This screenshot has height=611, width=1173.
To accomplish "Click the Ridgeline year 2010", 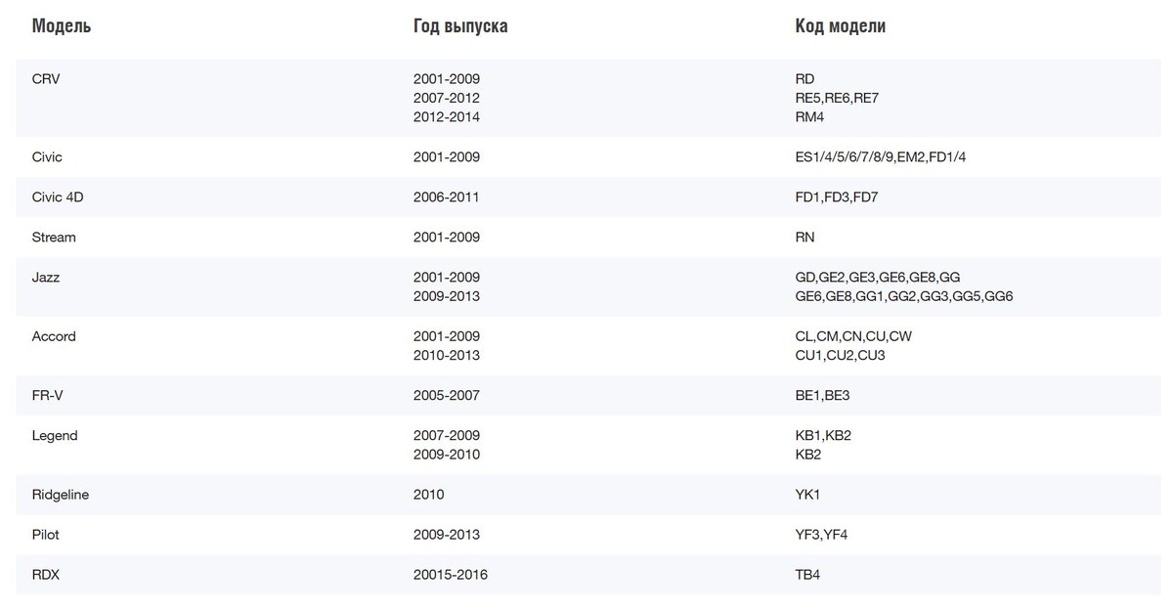I will [x=429, y=495].
